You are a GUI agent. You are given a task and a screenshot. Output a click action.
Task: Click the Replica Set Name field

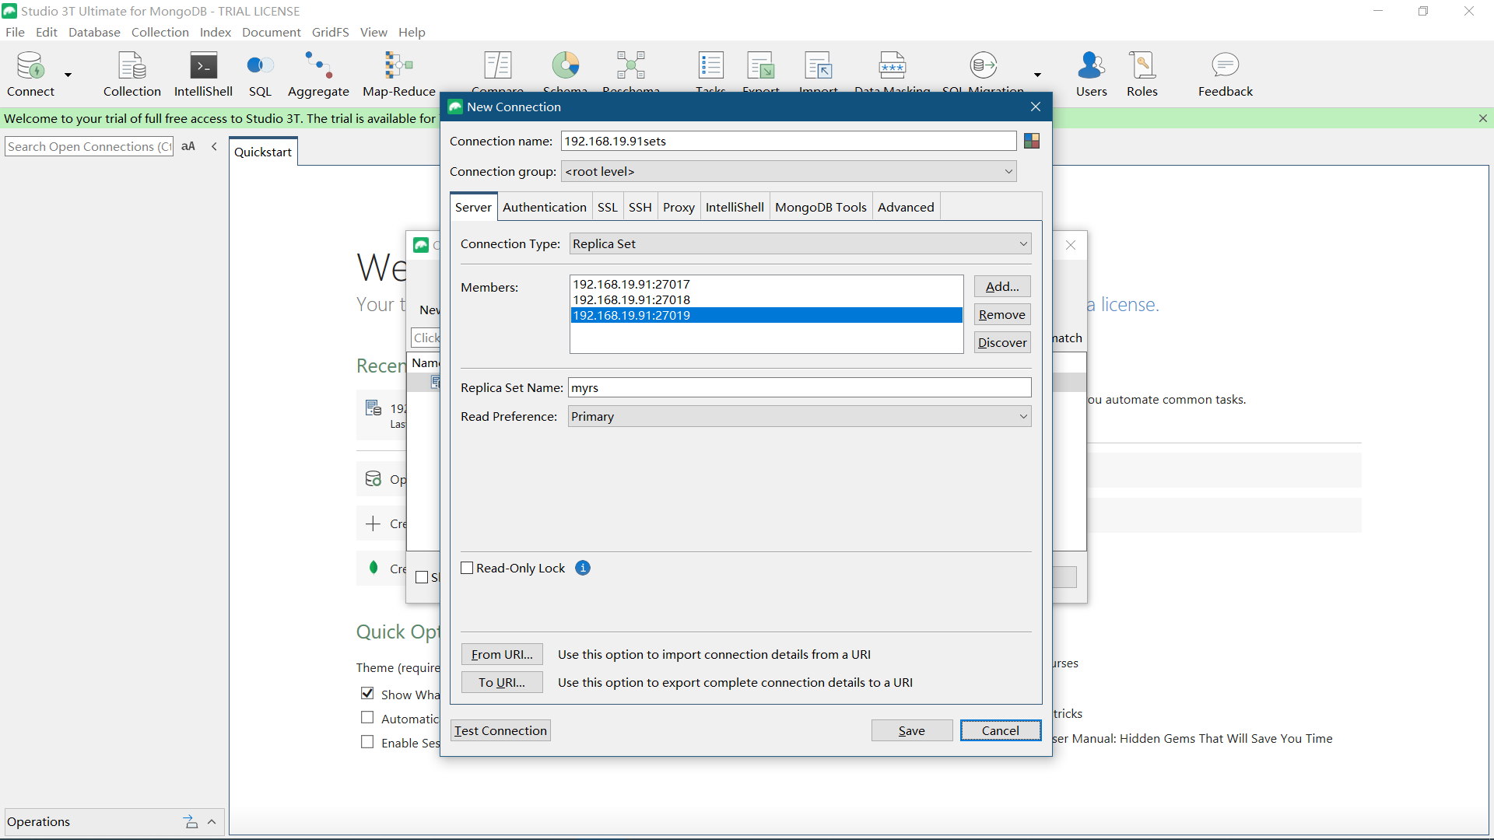pos(799,387)
